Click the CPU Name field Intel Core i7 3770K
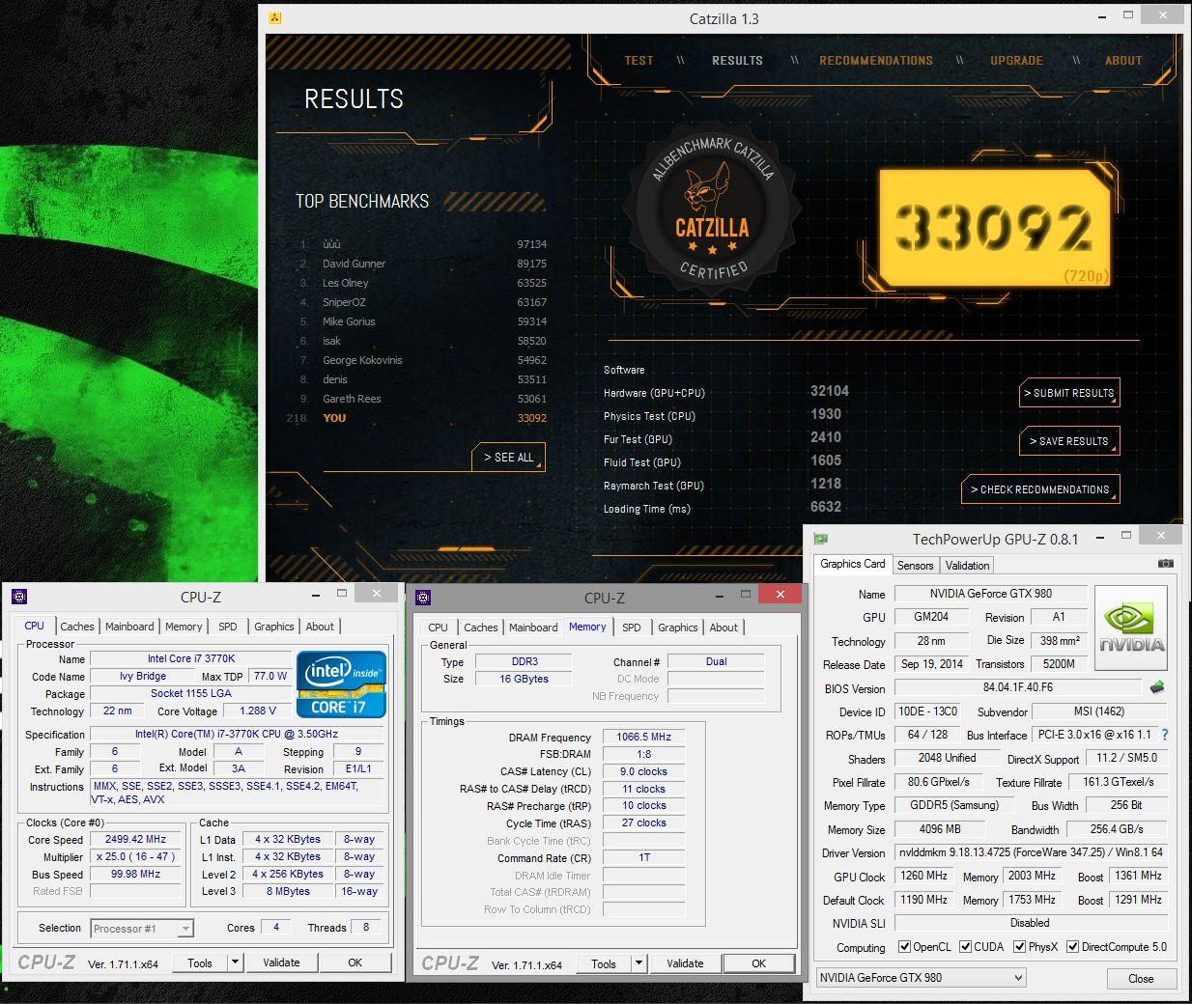Screen dimensions: 1192x1004 (x=190, y=658)
